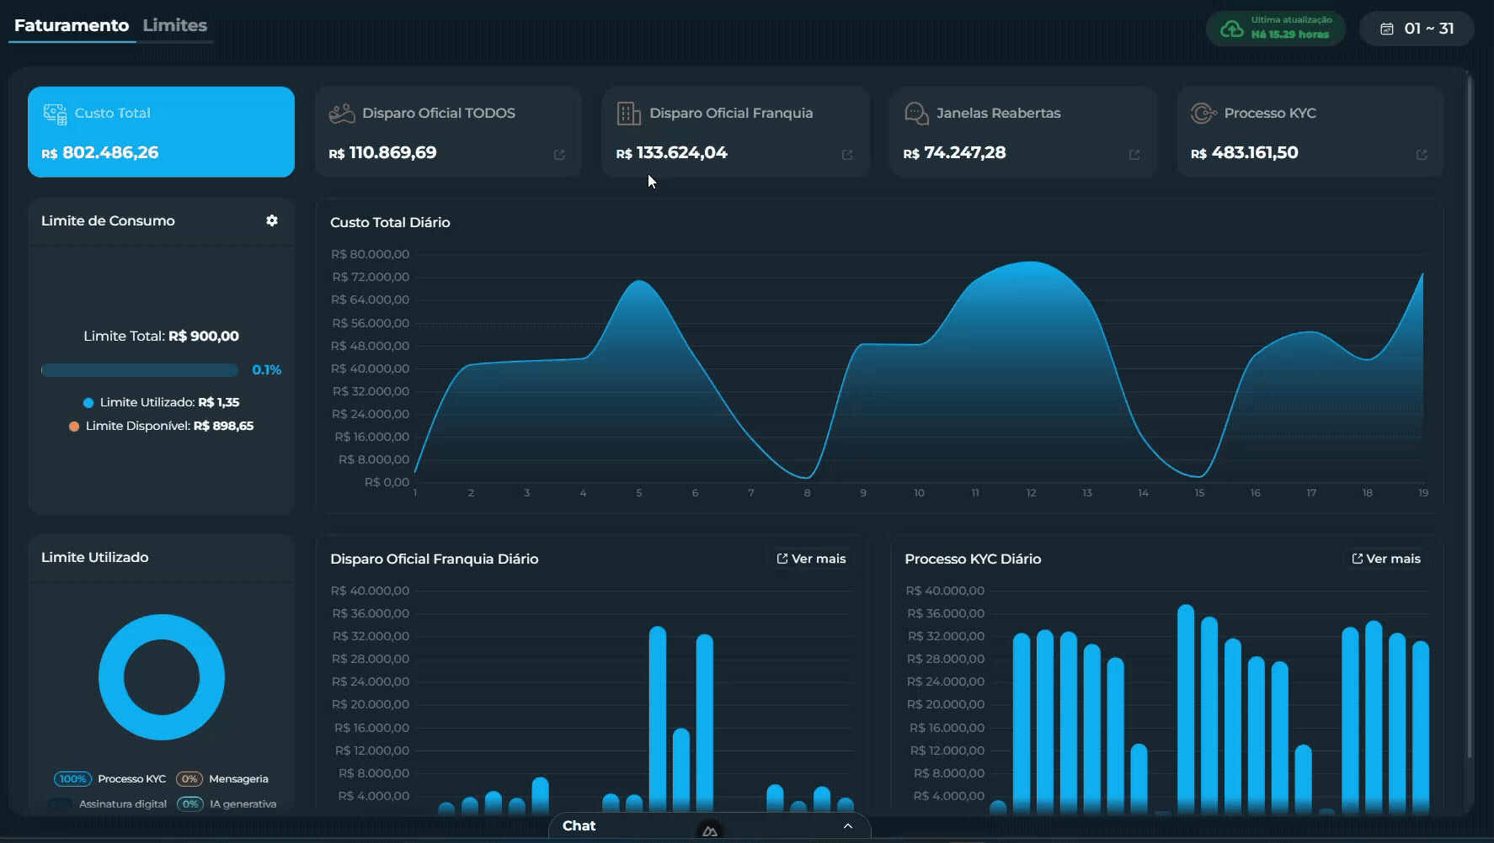Click the calendar icon in date range
Viewport: 1494px width, 843px height.
[1387, 29]
